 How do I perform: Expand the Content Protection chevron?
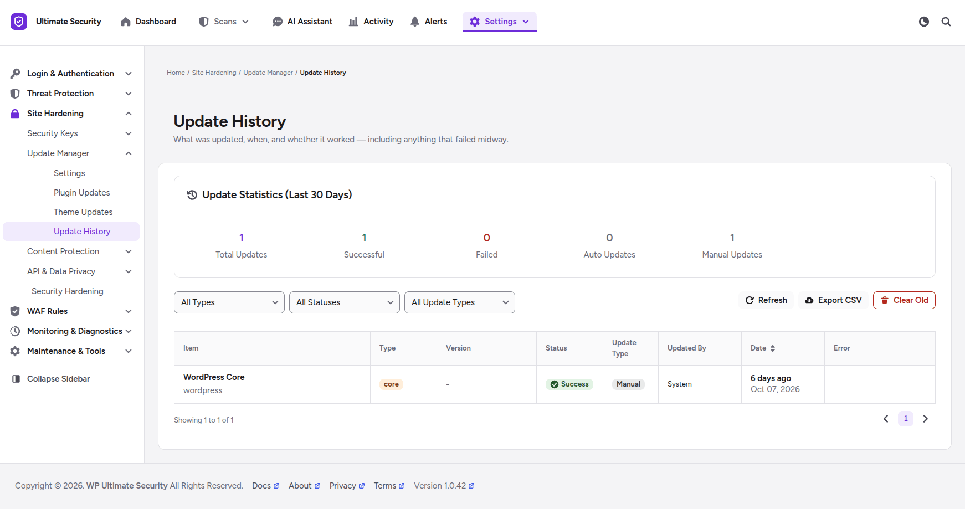(129, 251)
